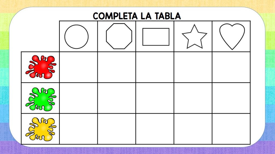Pick the yellow paint splash
This screenshot has height=154, width=275.
[41, 129]
